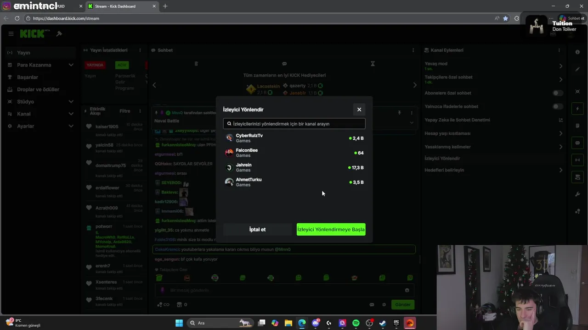Screen dimensions: 588x330
Task: Expand the Para Kazanma sidebar section
Action: pyautogui.click(x=40, y=65)
